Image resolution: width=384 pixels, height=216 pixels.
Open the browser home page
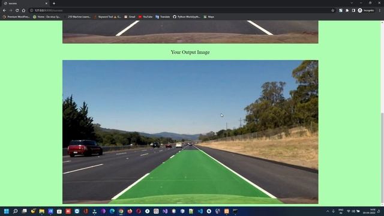point(23,11)
